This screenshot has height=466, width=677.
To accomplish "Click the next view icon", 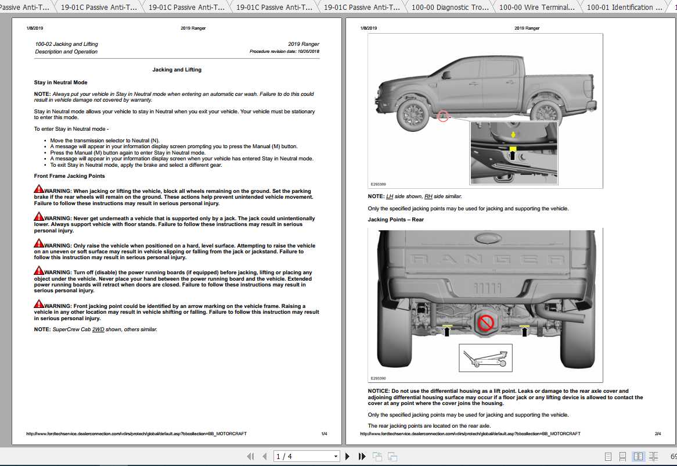I will point(392,457).
